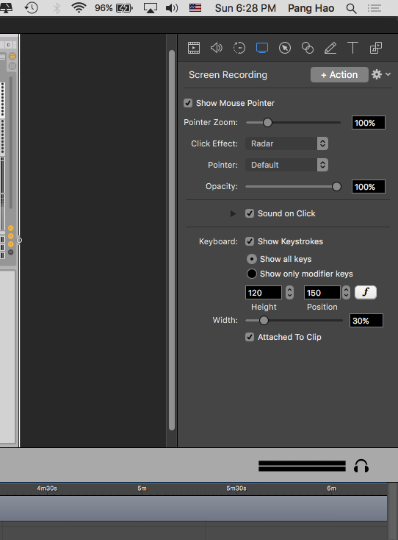This screenshot has width=398, height=540.
Task: Open the Click Effect dropdown showing Radar
Action: (x=286, y=143)
